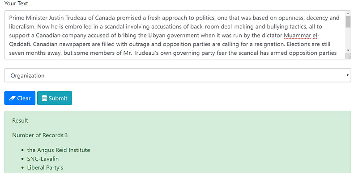
Task: Click the Result heading in green panel
Action: (20, 121)
